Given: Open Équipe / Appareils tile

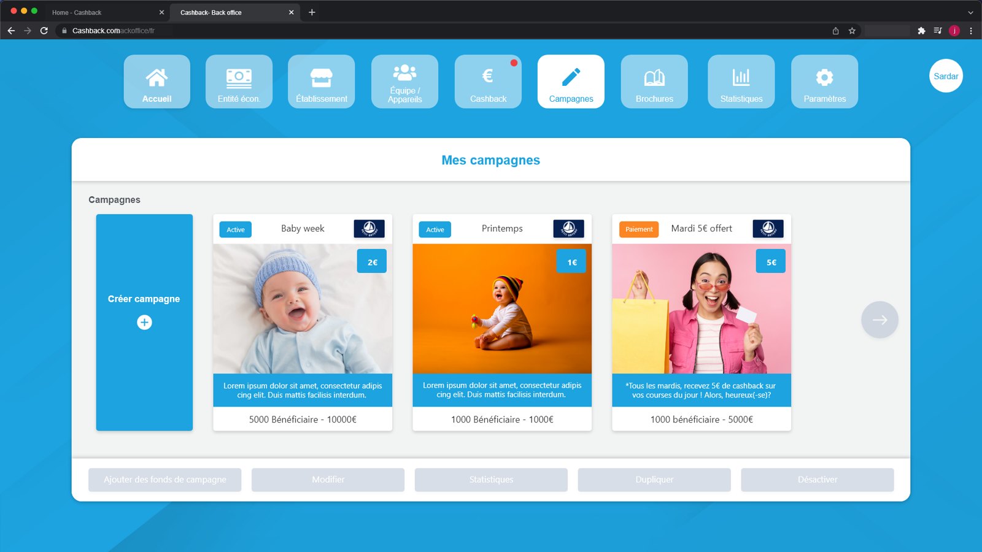Looking at the screenshot, I should (x=404, y=82).
